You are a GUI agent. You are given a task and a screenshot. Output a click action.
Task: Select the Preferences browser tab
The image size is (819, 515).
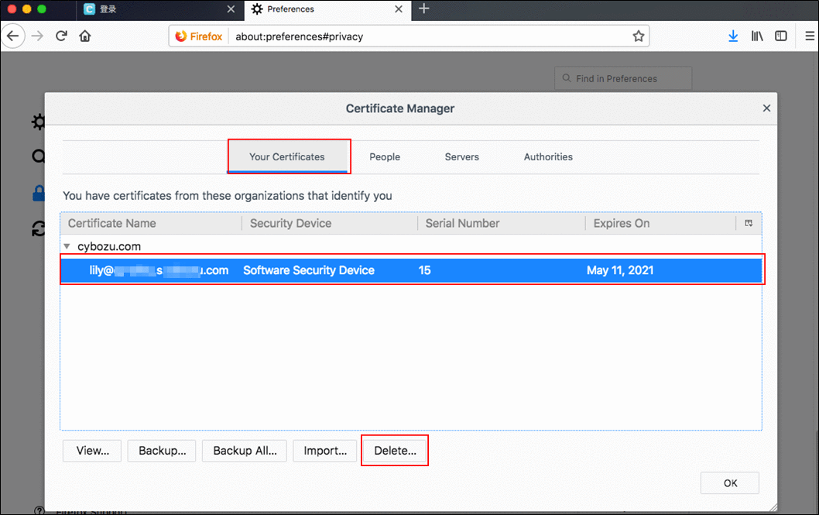(x=327, y=9)
